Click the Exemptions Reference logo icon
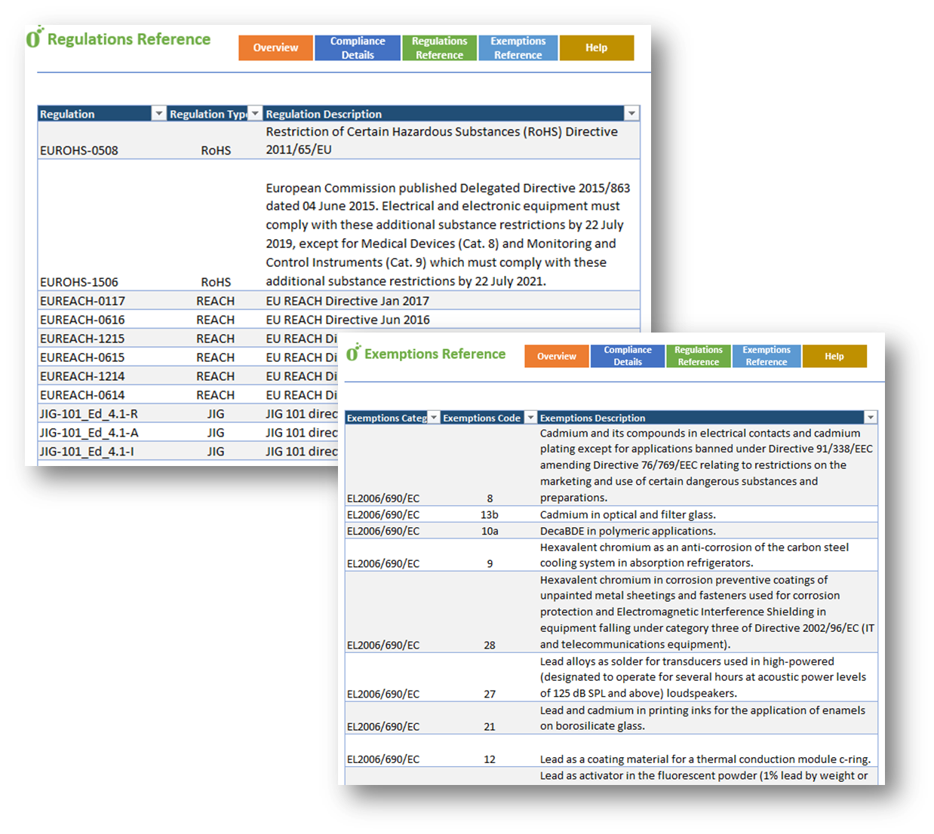The image size is (934, 834). click(x=352, y=352)
